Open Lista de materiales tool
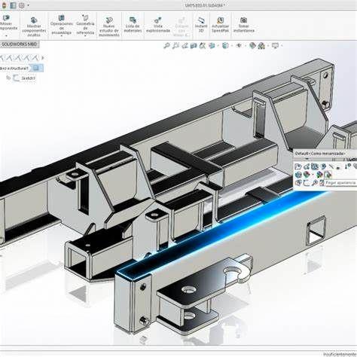This screenshot has width=357, height=357. click(133, 25)
